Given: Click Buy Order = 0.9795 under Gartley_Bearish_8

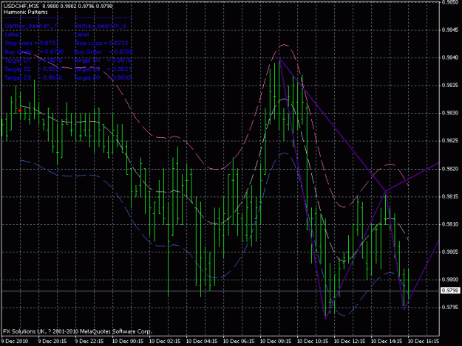Looking at the screenshot, I should pyautogui.click(x=103, y=52).
